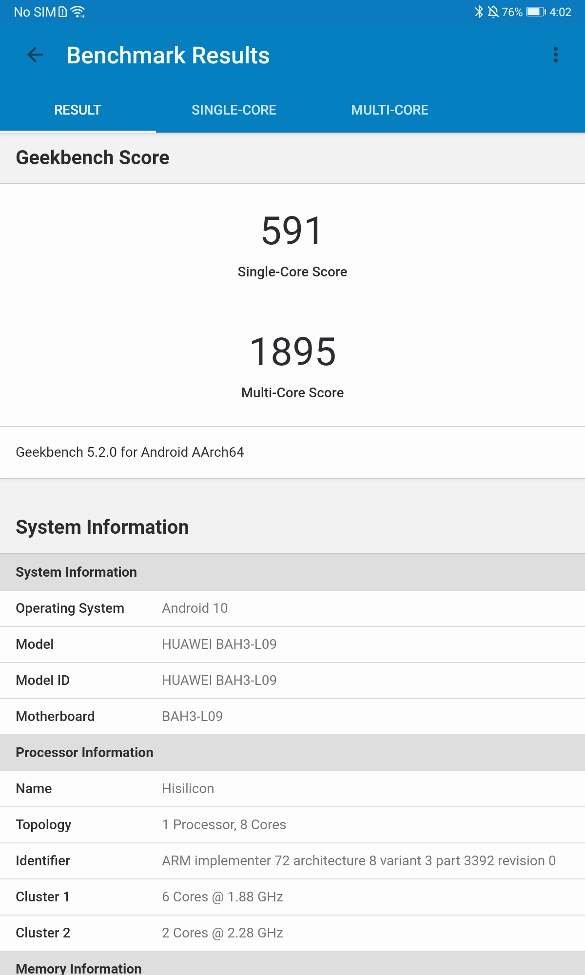
Task: Tap the processor Name Hisilicon row
Action: click(292, 789)
